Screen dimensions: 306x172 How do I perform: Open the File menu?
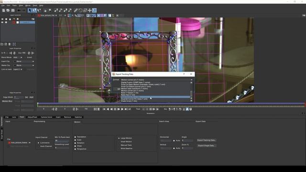(3, 5)
